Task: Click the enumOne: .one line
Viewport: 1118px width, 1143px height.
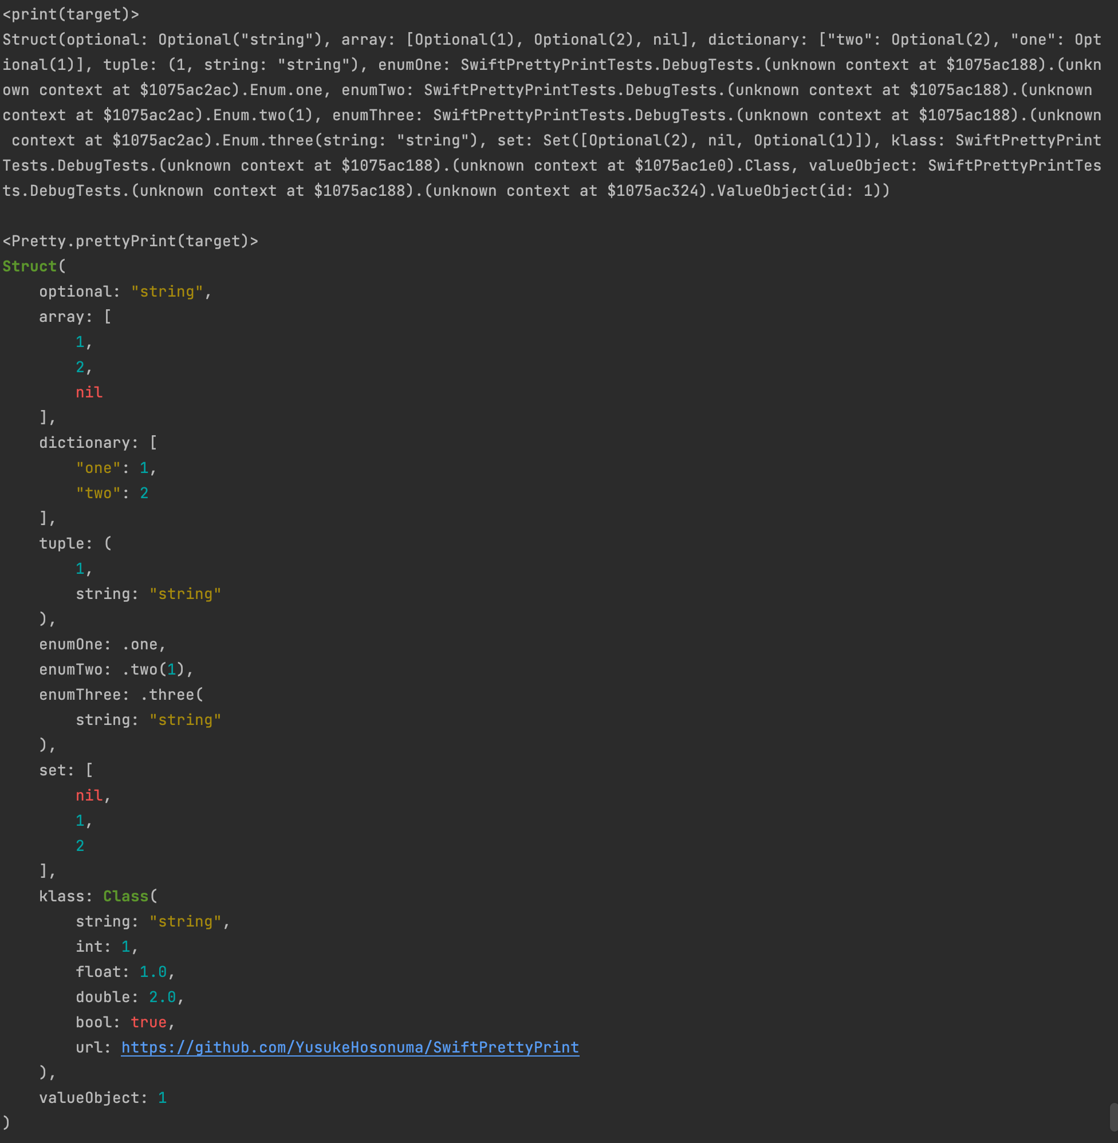Action: (x=102, y=645)
